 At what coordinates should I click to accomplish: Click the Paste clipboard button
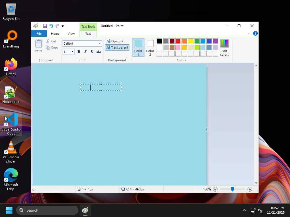pos(39,46)
